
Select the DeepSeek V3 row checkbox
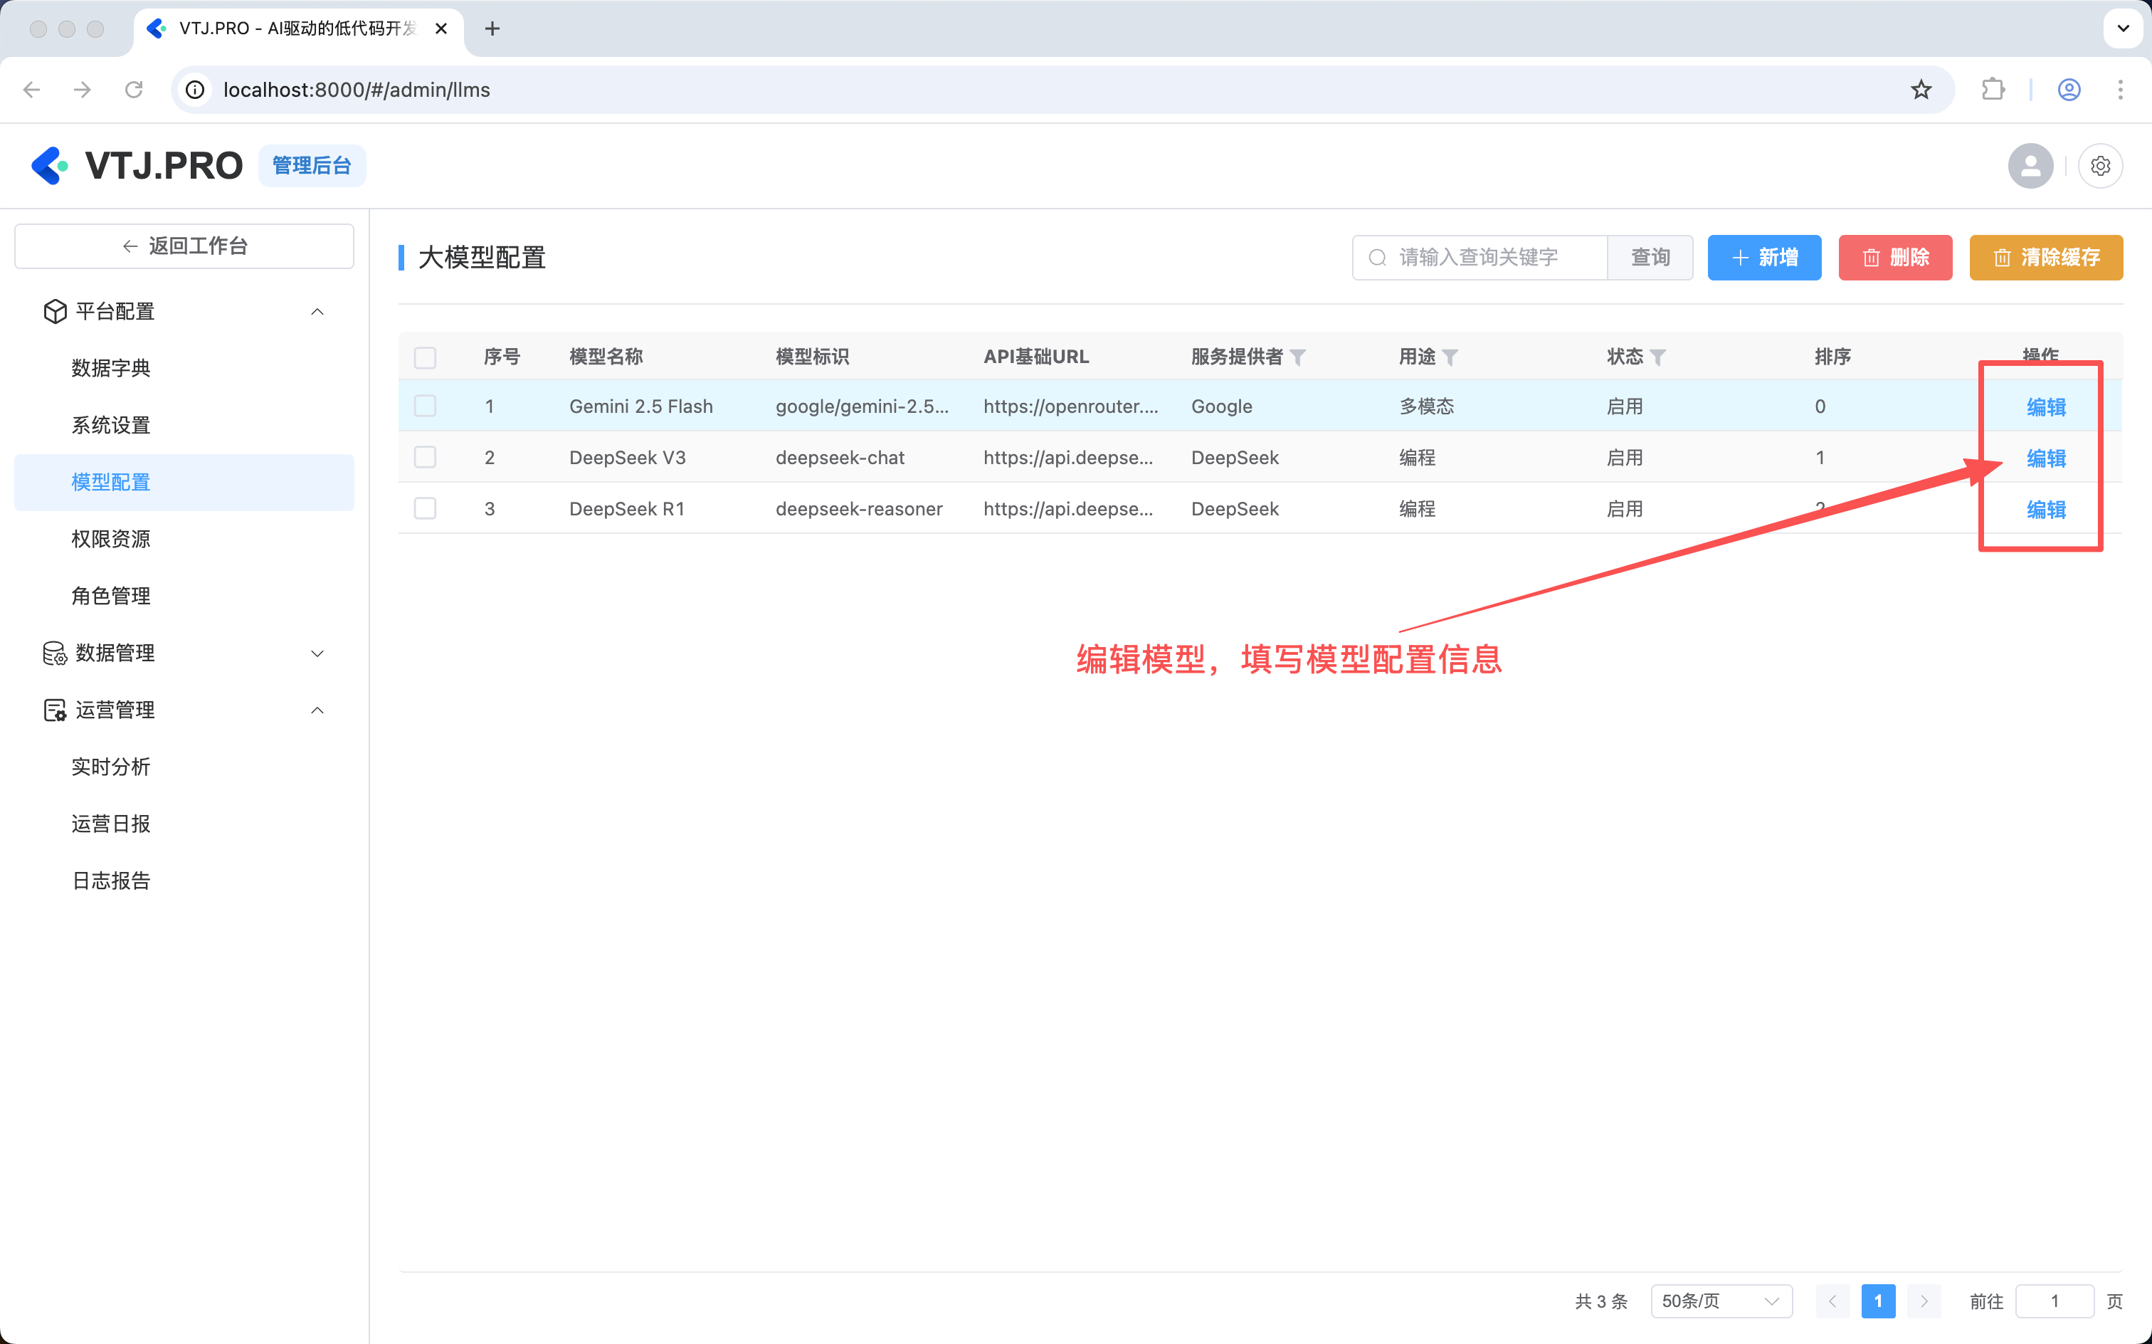pos(425,458)
